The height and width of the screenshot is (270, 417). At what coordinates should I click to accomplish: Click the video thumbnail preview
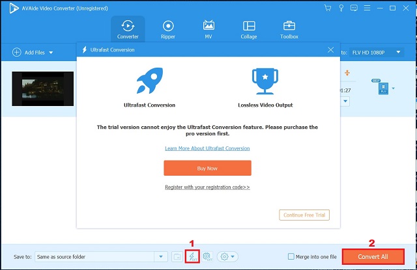(x=42, y=88)
